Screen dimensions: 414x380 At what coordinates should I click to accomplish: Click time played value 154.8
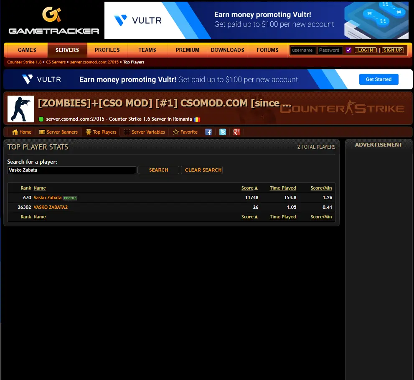click(290, 198)
